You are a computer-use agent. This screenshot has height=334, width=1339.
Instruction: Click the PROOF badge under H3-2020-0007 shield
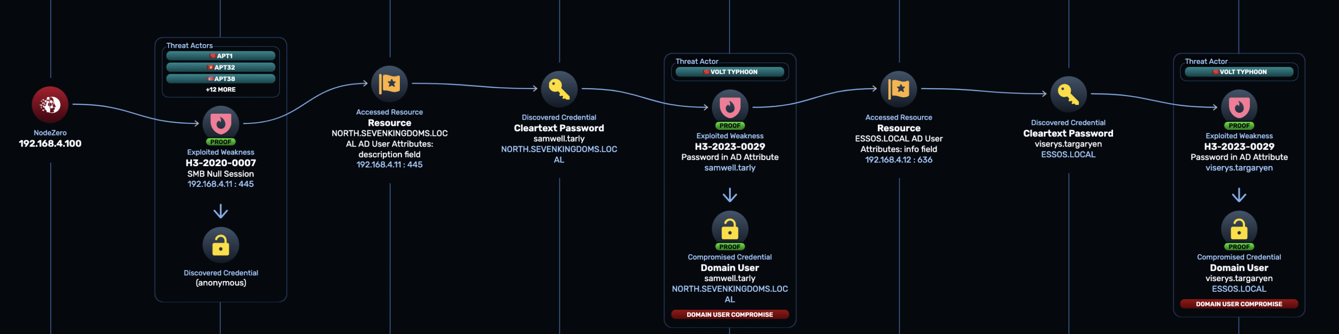220,142
